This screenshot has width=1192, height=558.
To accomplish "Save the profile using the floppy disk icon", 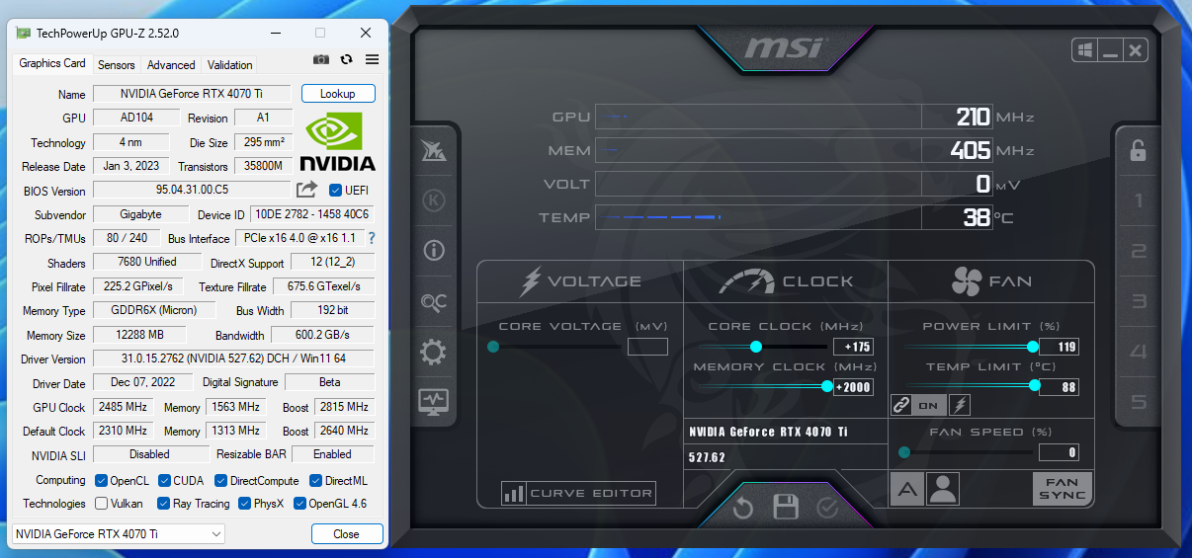I will tap(786, 508).
